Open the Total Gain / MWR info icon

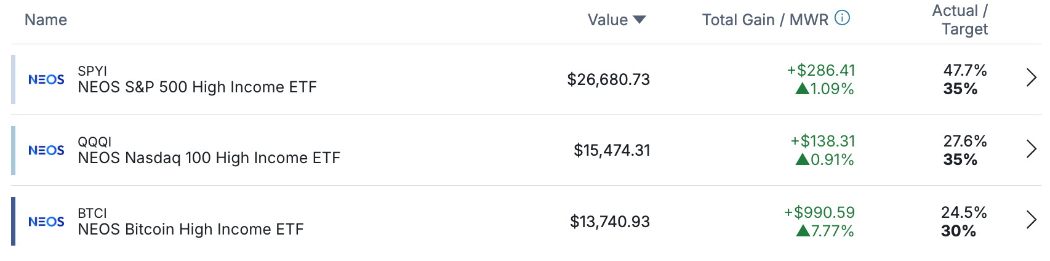(x=842, y=18)
